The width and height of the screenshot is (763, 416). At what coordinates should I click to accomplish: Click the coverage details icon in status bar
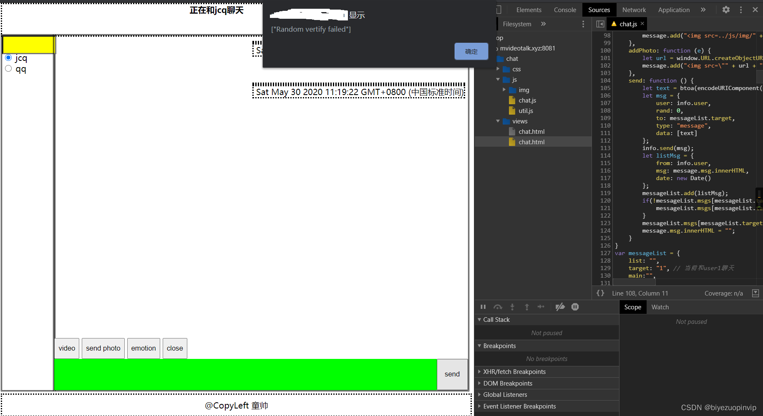[755, 293]
